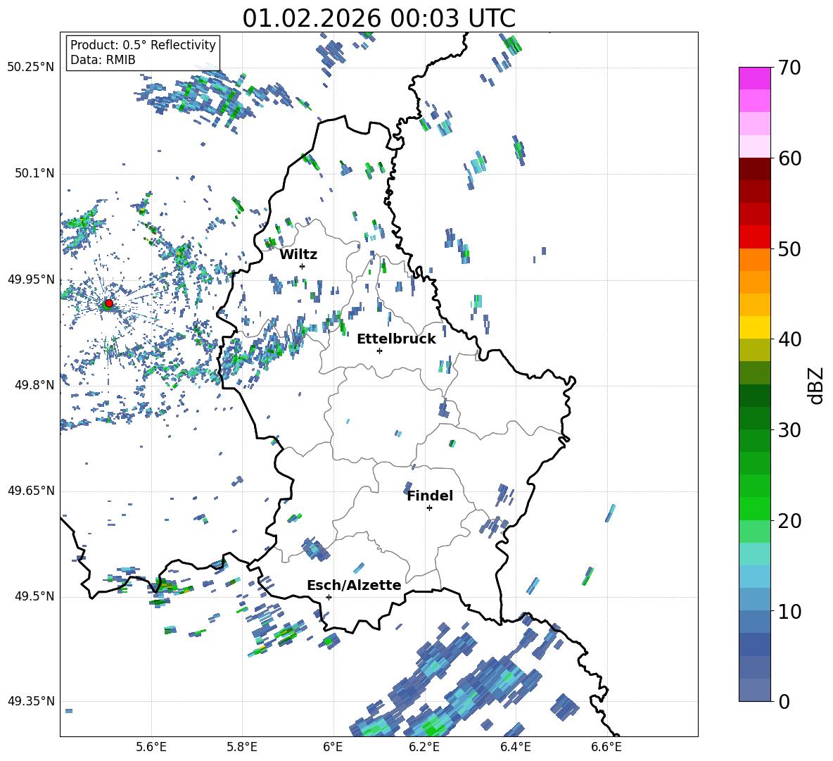Screen dimensions: 833x761
Task: Click the 49.5°N latitude label
Action: tap(34, 596)
